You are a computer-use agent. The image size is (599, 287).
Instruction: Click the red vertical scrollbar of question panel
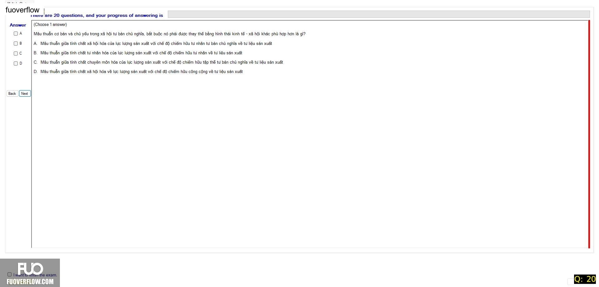tap(589, 134)
